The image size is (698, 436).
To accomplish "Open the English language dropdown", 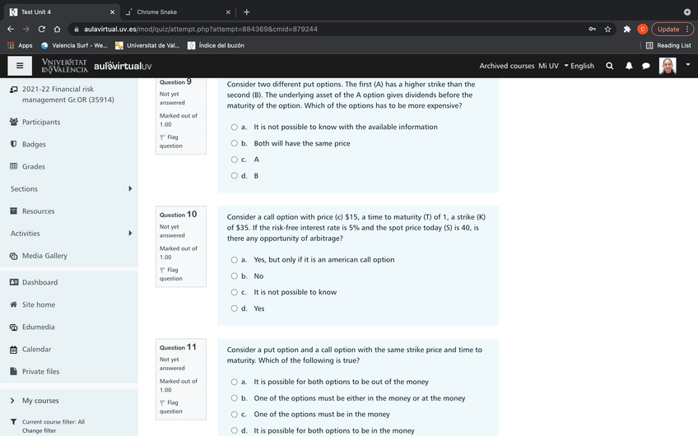I will 579,66.
